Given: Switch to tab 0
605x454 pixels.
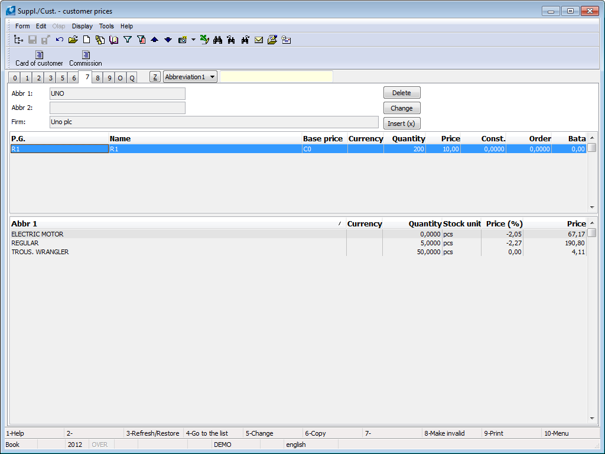Looking at the screenshot, I should (x=15, y=78).
